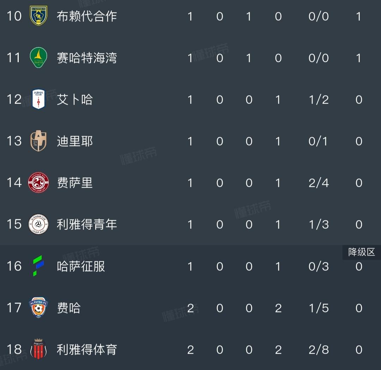
Task: Open 利雅得青年 team name link
Action: [x=87, y=224]
